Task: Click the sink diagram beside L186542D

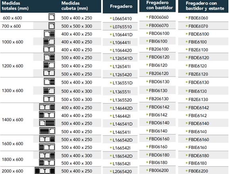Action: click(47, 155)
